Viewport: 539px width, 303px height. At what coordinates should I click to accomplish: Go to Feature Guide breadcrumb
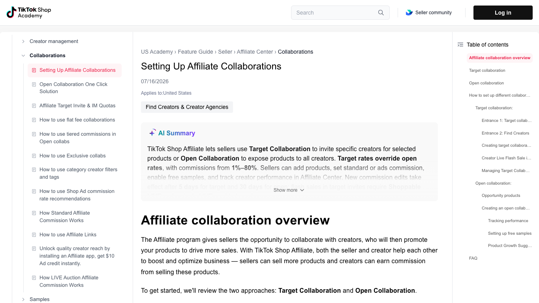[x=195, y=52]
